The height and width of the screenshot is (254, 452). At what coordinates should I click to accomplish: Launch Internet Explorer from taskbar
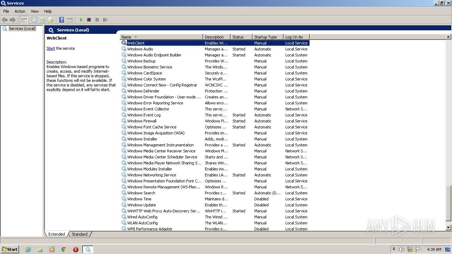click(x=28, y=249)
